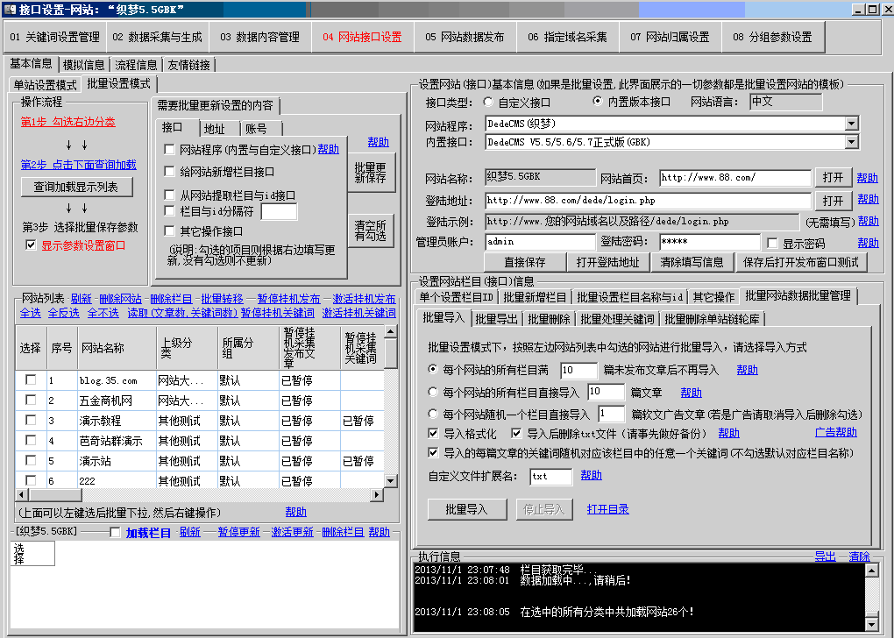Viewport: 894px width, 638px height.
Task: Click 全选 link above site list
Action: coord(30,313)
